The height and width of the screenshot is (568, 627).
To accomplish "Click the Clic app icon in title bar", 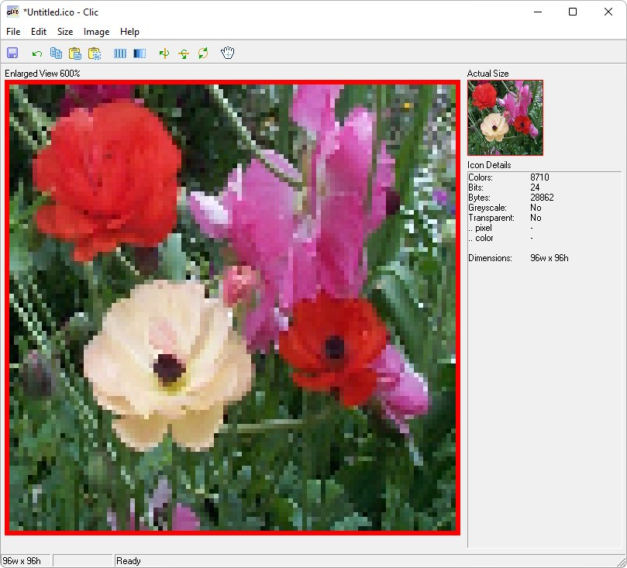I will pos(12,12).
